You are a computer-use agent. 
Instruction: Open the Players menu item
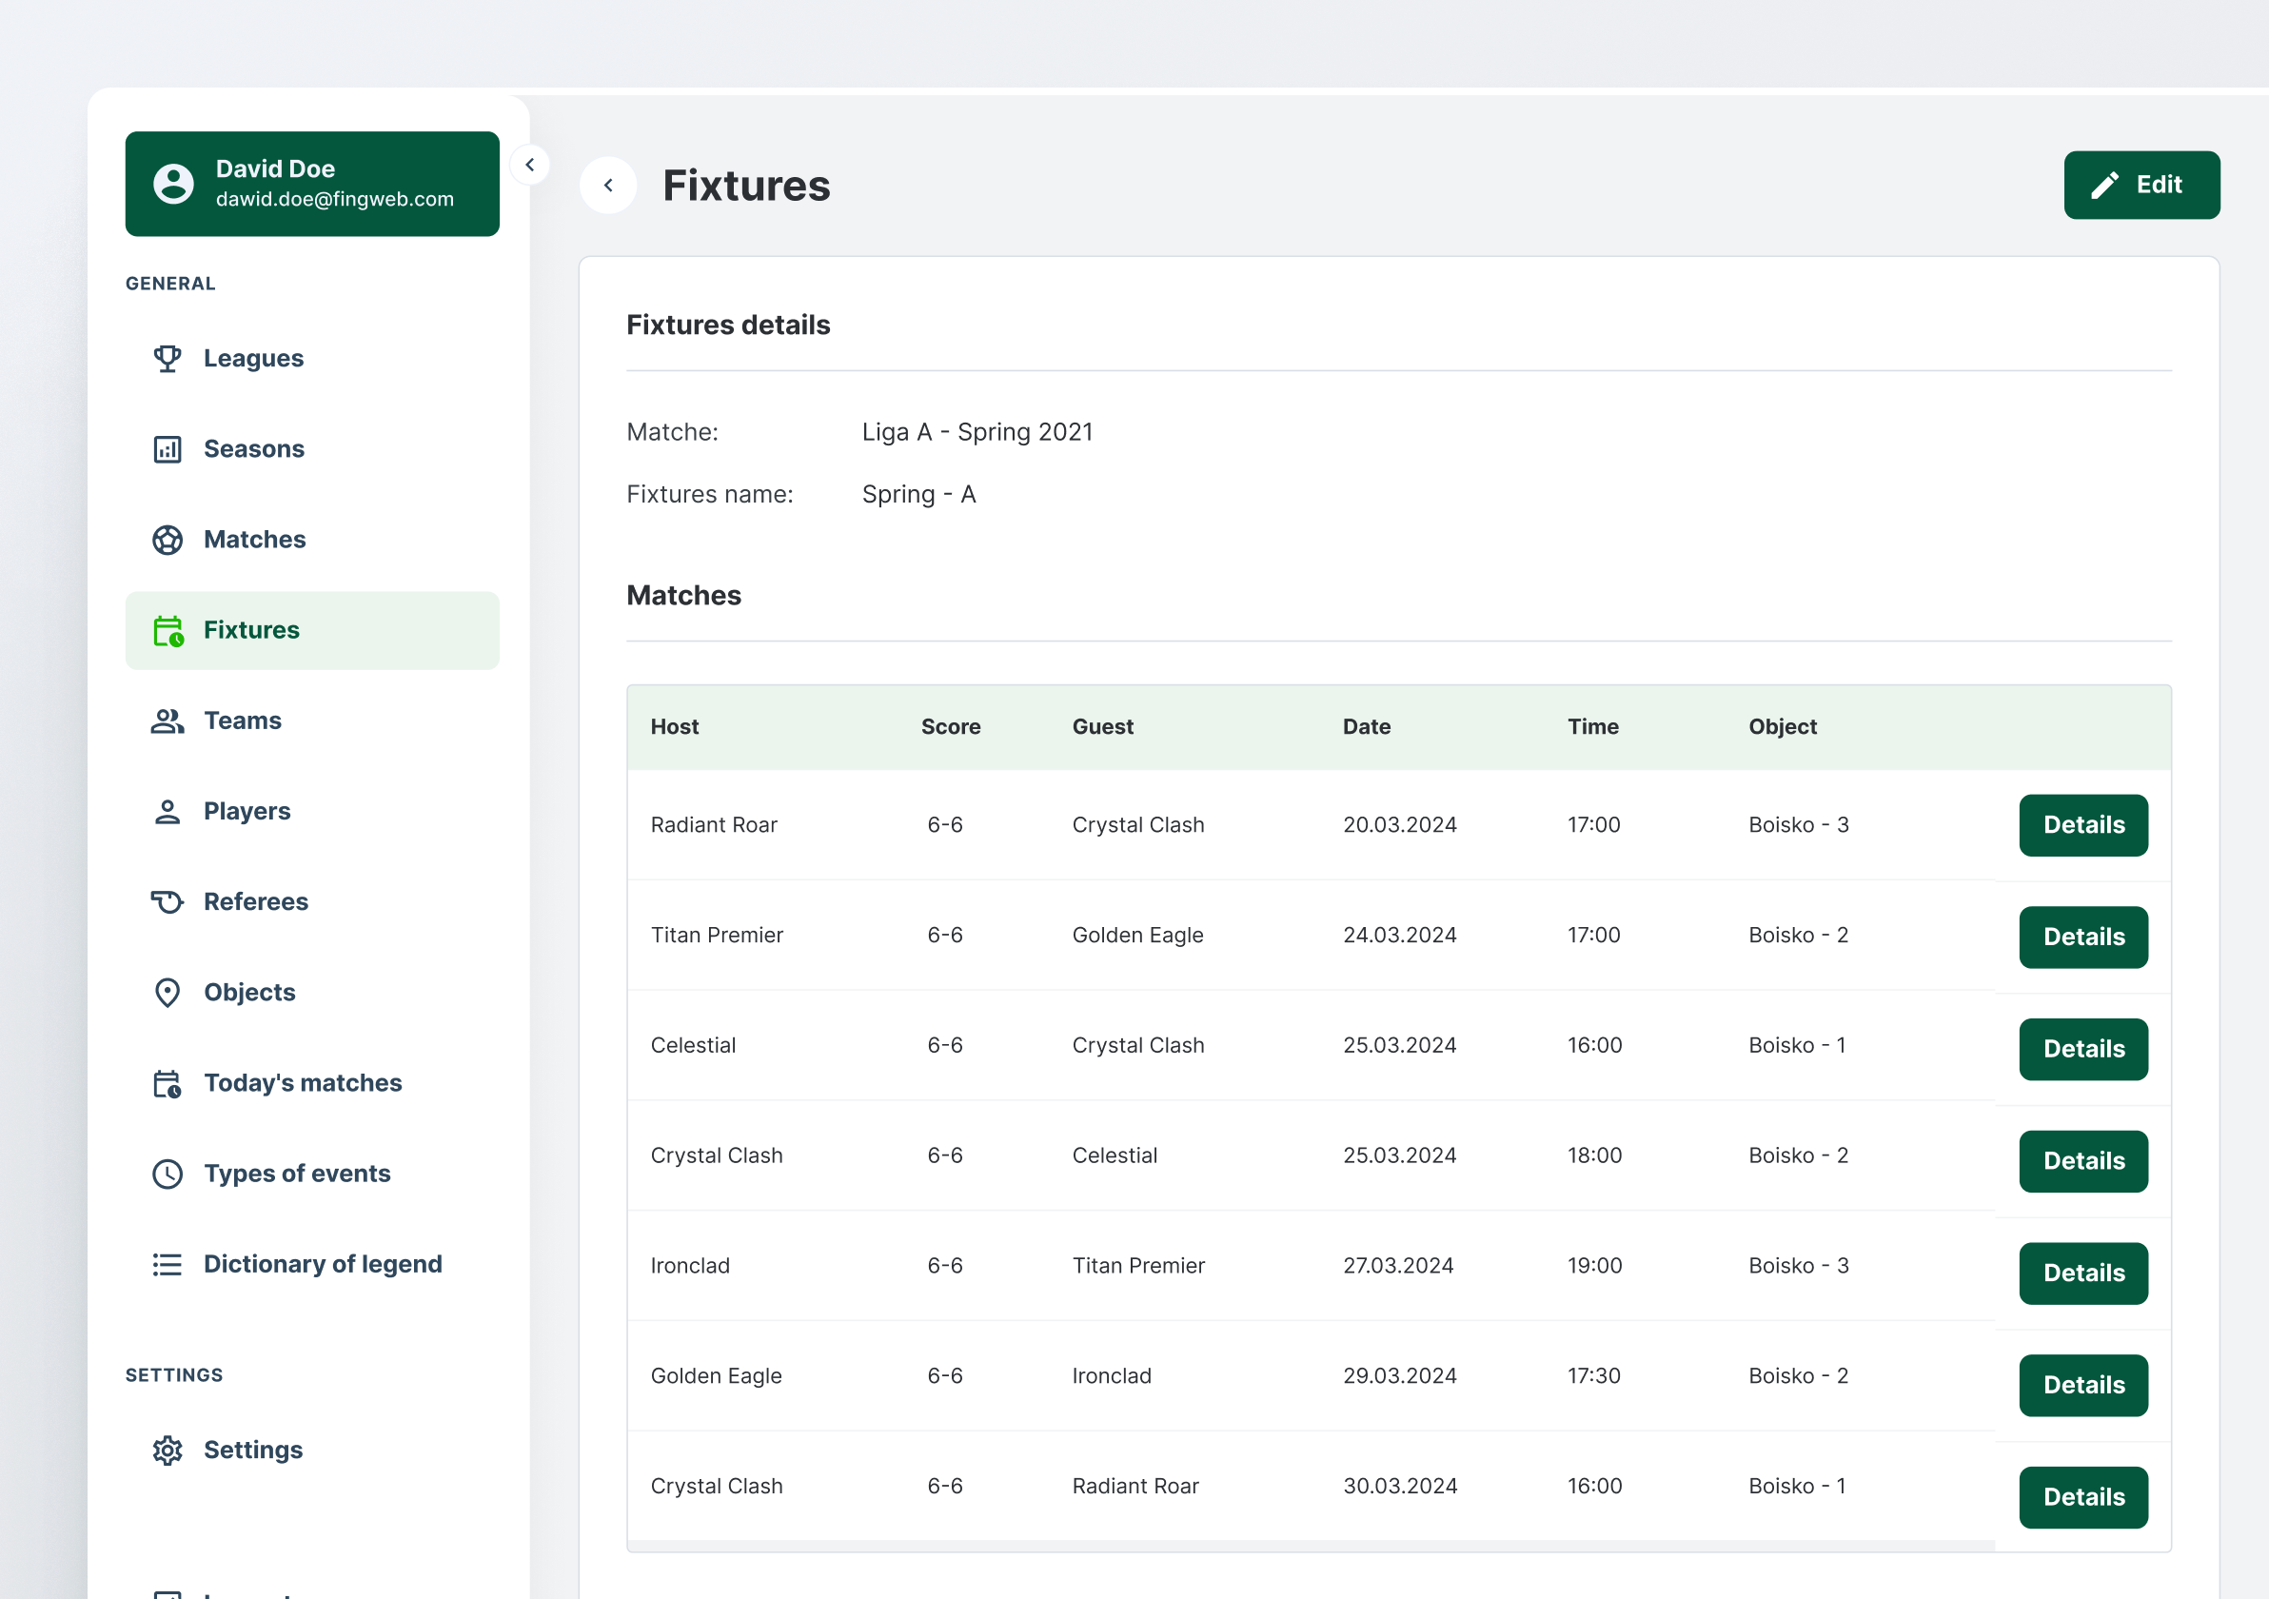[x=247, y=811]
